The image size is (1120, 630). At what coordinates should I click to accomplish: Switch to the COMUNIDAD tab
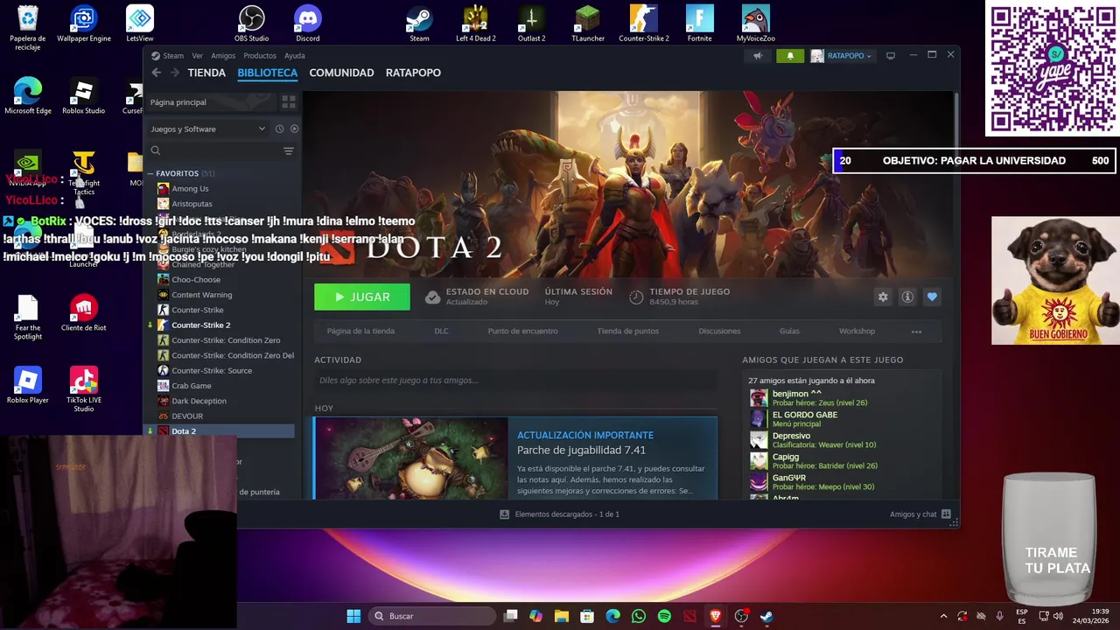point(341,73)
